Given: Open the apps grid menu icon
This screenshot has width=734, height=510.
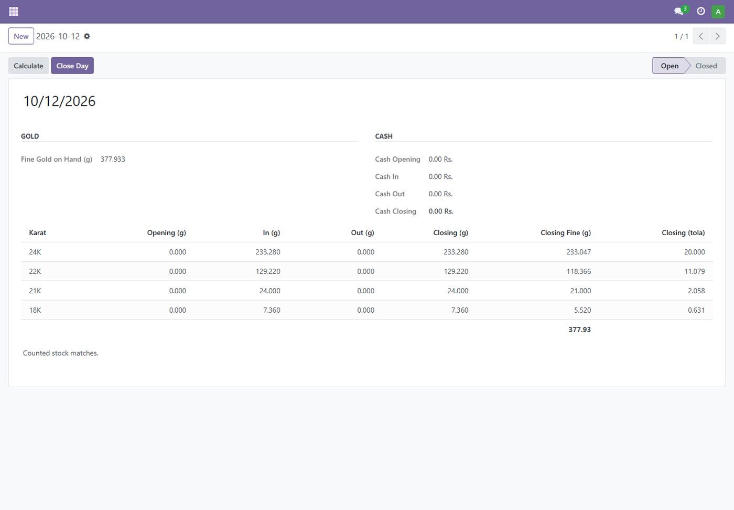Looking at the screenshot, I should (14, 11).
